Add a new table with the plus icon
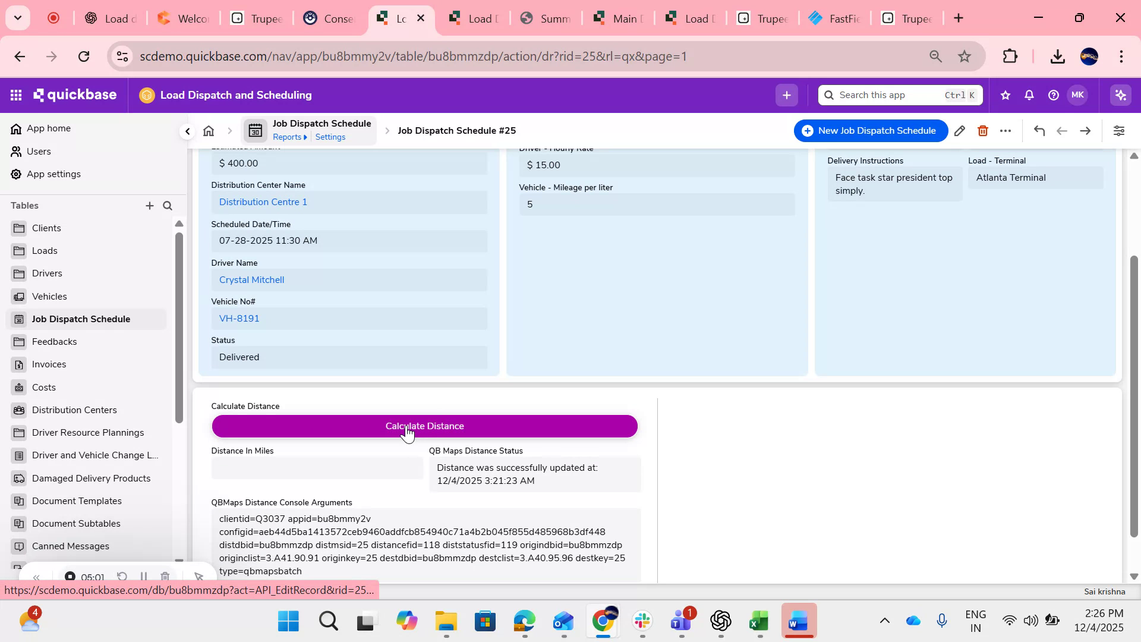This screenshot has height=642, width=1141. pos(150,206)
